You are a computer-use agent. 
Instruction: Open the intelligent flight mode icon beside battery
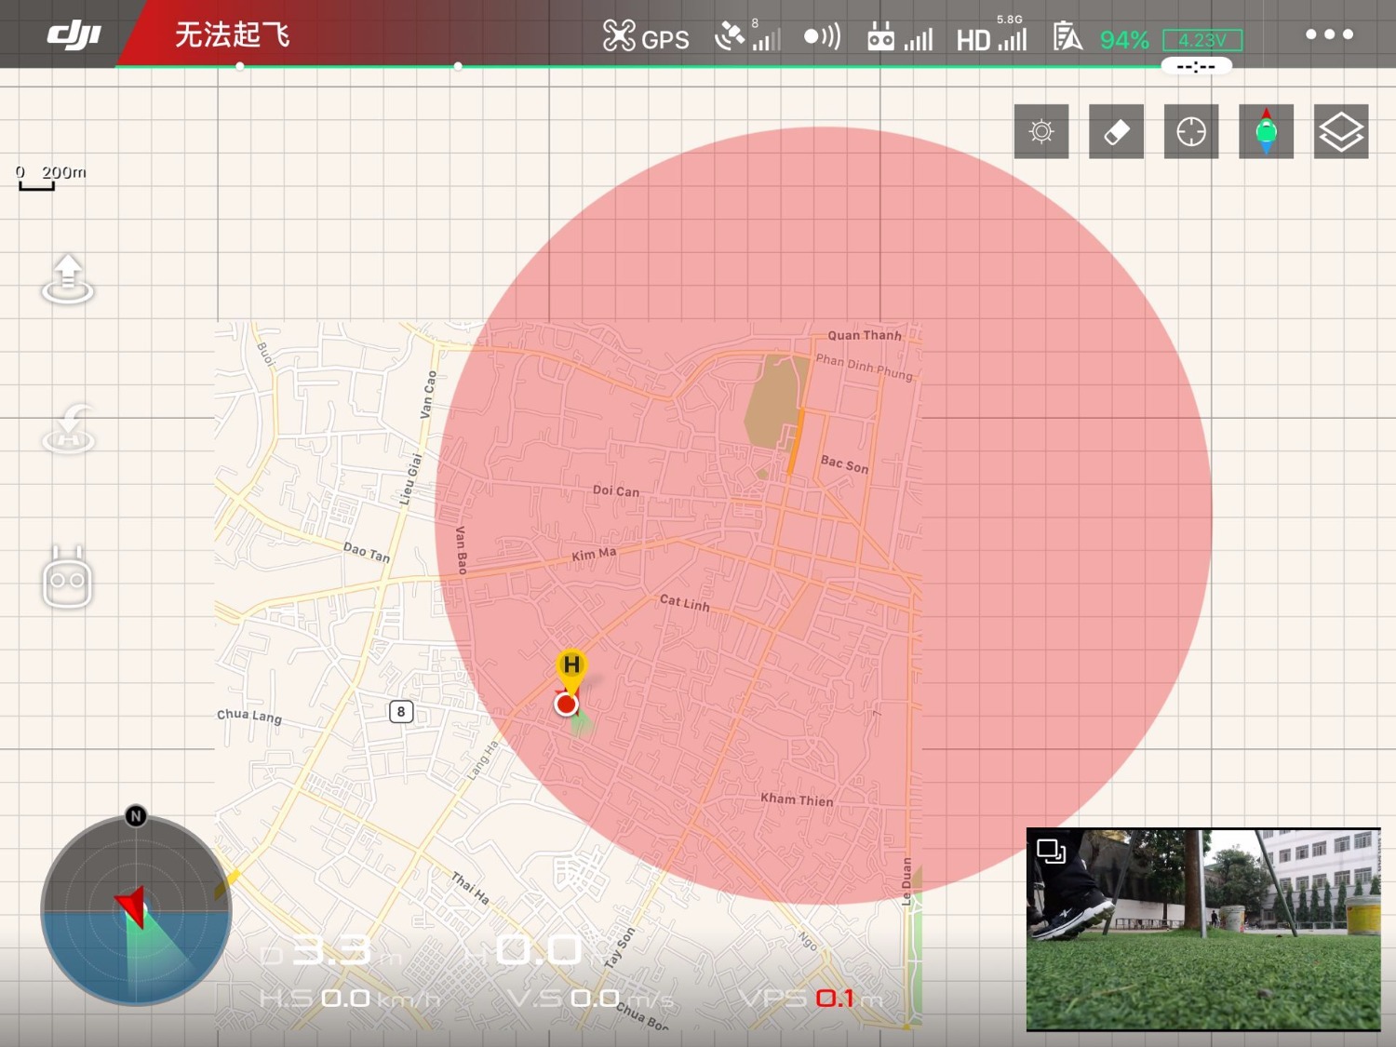click(x=1067, y=37)
